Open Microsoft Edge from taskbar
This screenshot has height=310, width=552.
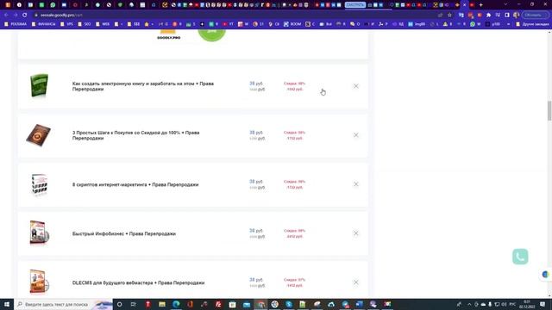click(x=176, y=304)
